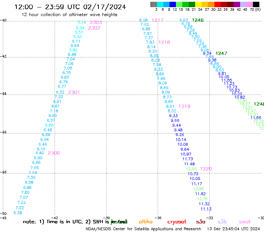Select the pink pass label 1217
The width and height of the screenshot is (264, 232).
click(158, 20)
